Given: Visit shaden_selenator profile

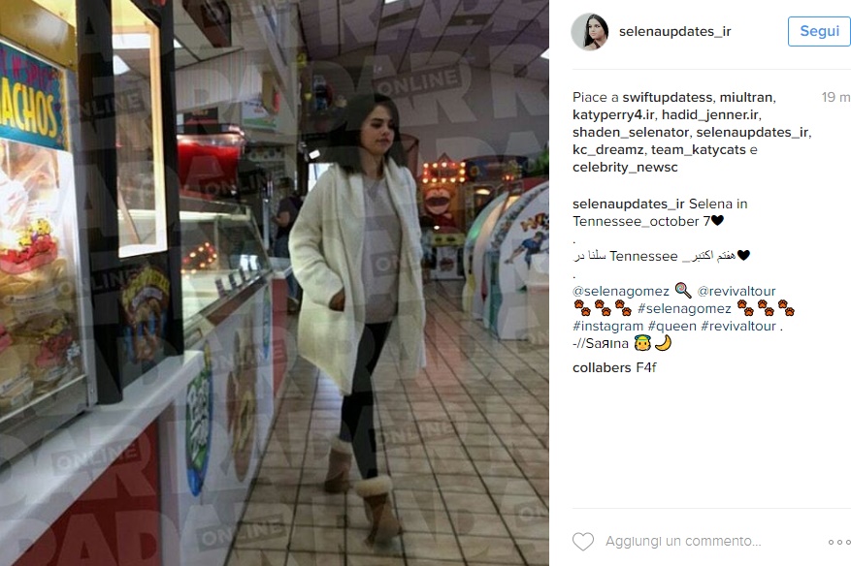Looking at the screenshot, I should [631, 132].
